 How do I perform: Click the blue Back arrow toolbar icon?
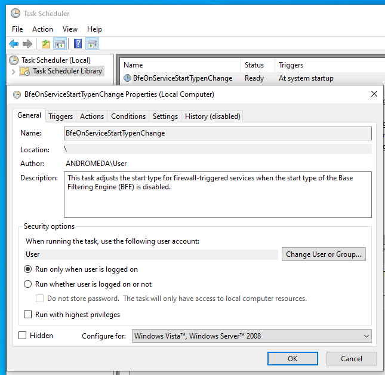point(14,44)
